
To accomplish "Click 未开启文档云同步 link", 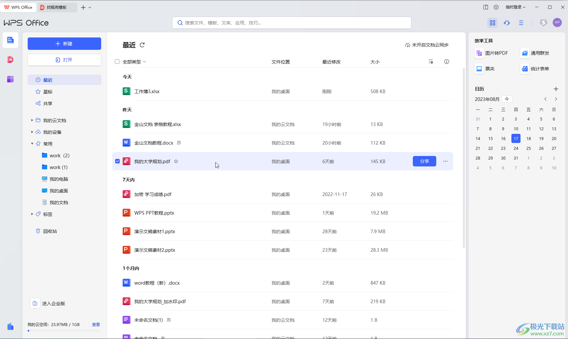I will pyautogui.click(x=427, y=45).
